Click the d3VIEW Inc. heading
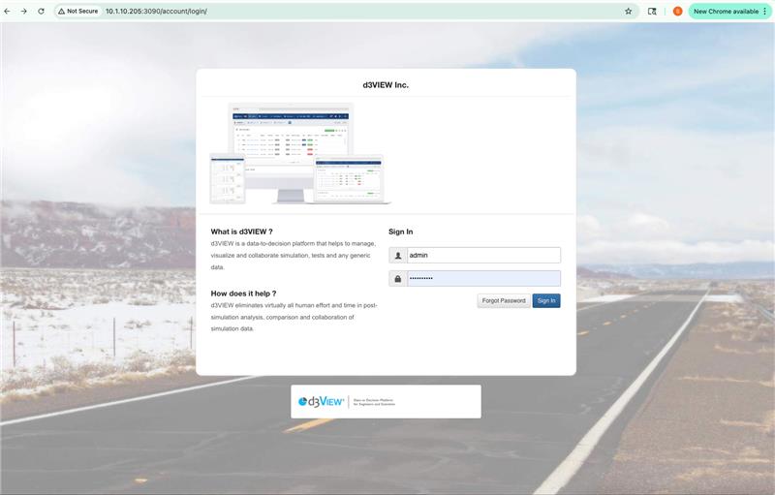The height and width of the screenshot is (495, 775). (x=386, y=85)
